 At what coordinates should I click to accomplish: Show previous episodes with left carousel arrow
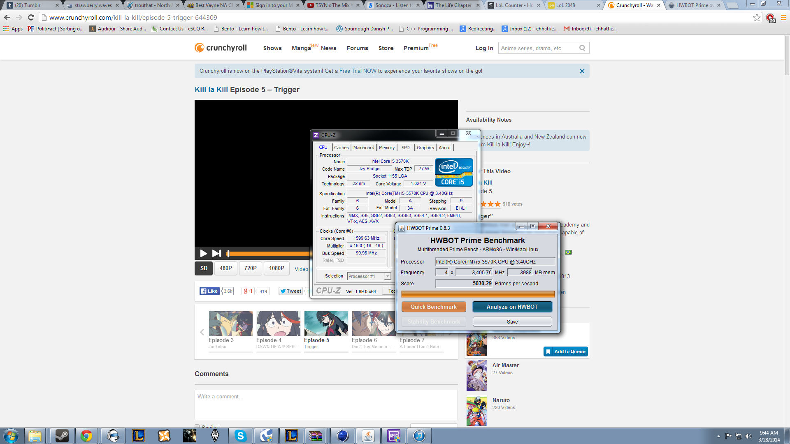[x=202, y=332]
